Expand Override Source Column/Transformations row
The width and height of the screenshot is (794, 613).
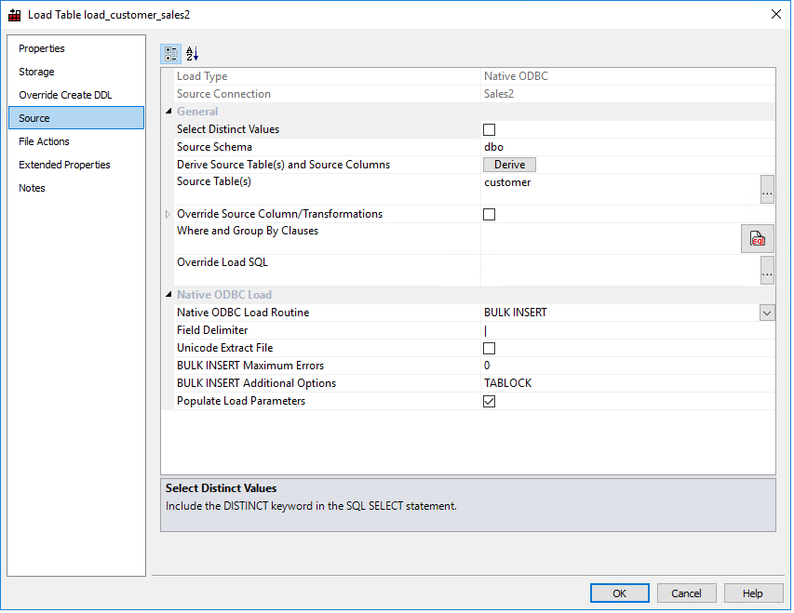click(x=168, y=214)
